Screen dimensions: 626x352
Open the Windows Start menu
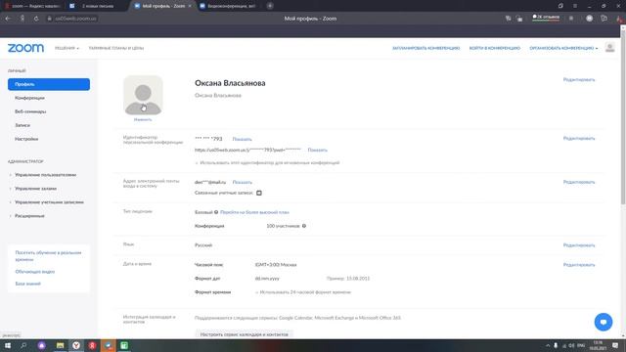8,345
